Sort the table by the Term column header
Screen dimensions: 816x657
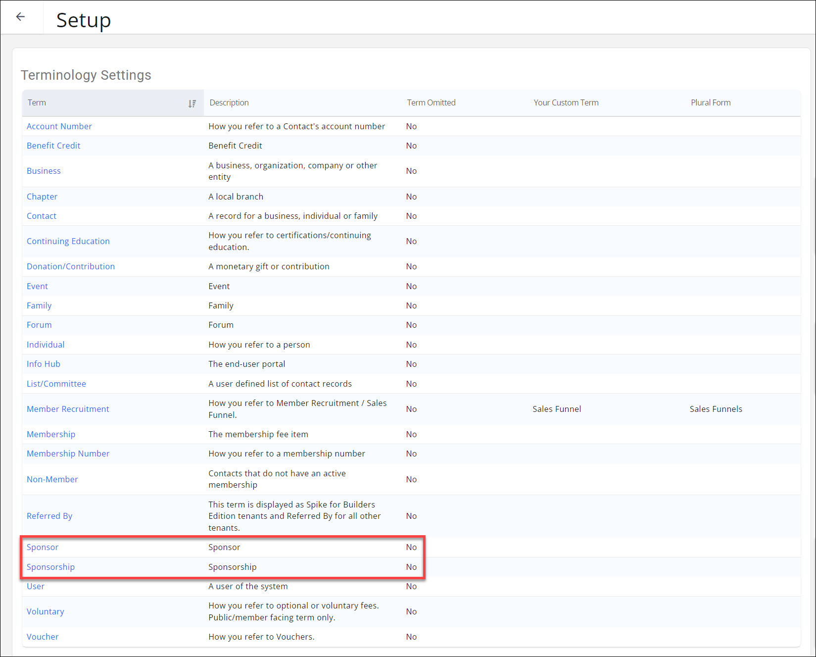(x=37, y=102)
